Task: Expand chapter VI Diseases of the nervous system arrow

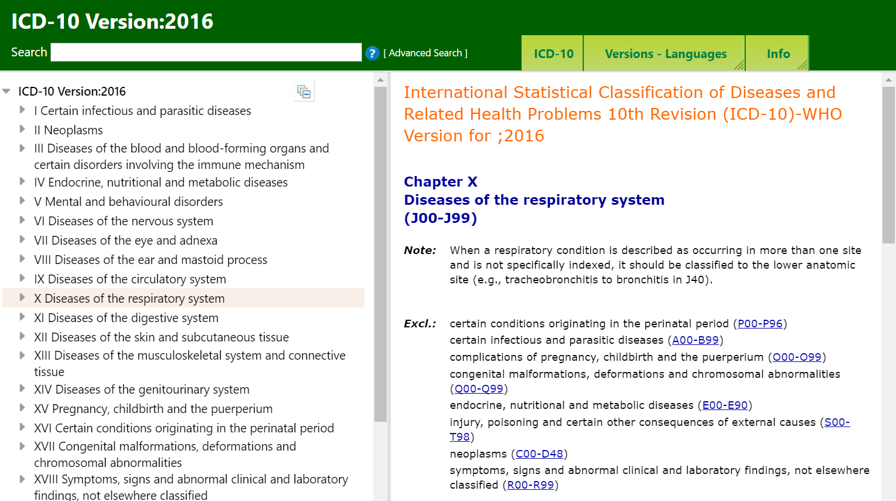Action: [x=22, y=220]
